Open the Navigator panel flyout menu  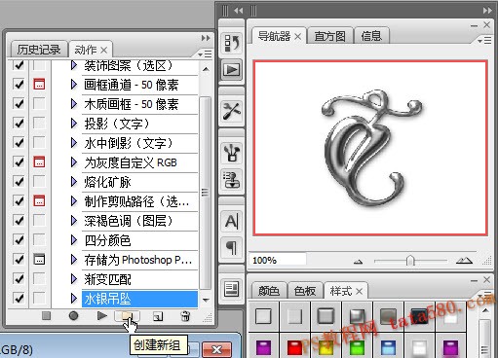[x=484, y=41]
